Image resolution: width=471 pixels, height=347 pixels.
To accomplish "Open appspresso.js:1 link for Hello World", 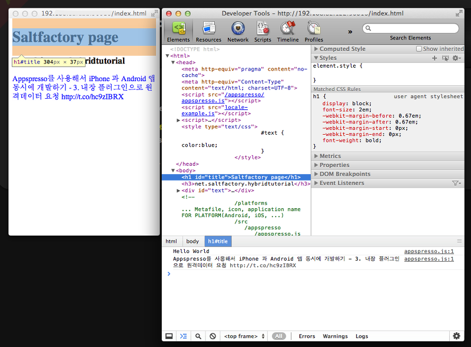I will [x=429, y=251].
